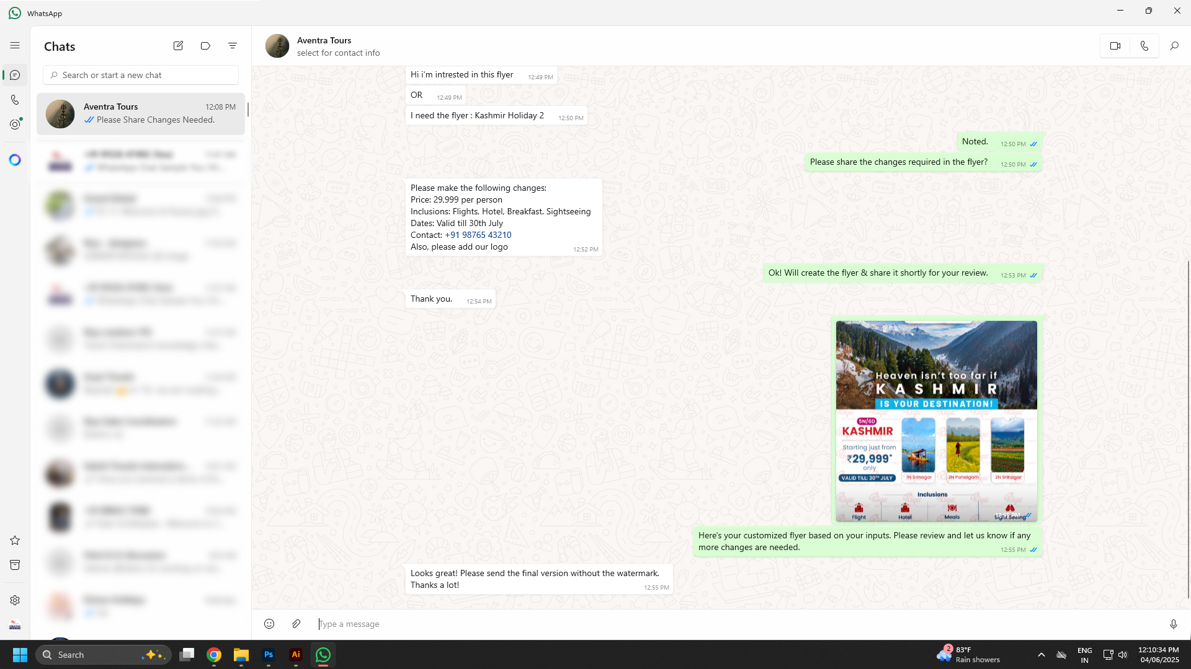Open the attachment paperclip menu
Viewport: 1191px width, 669px height.
297,624
